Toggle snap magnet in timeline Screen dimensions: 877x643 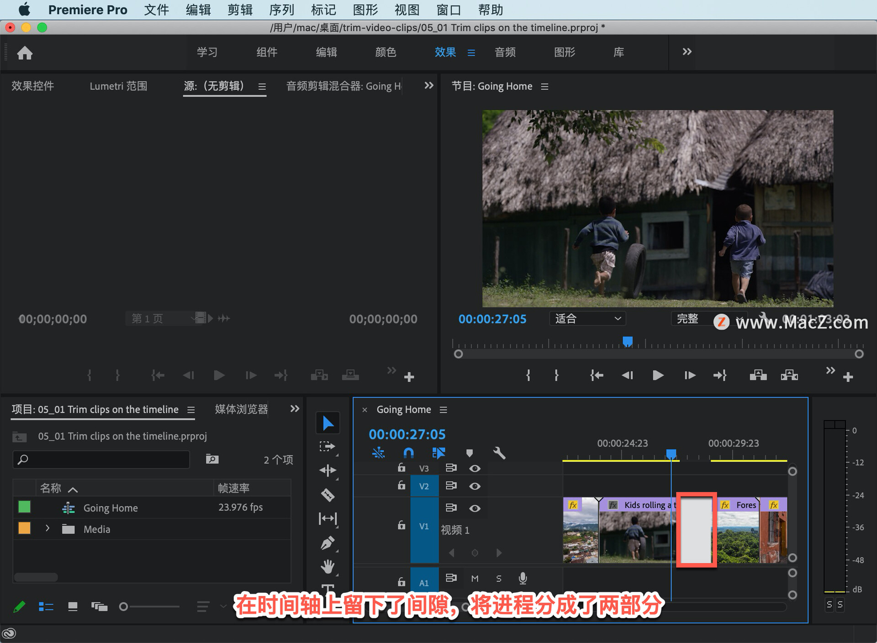click(x=408, y=453)
